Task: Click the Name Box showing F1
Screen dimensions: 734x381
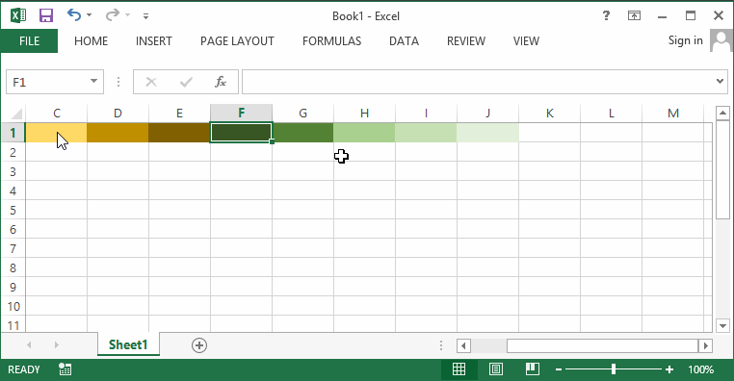Action: tap(47, 83)
